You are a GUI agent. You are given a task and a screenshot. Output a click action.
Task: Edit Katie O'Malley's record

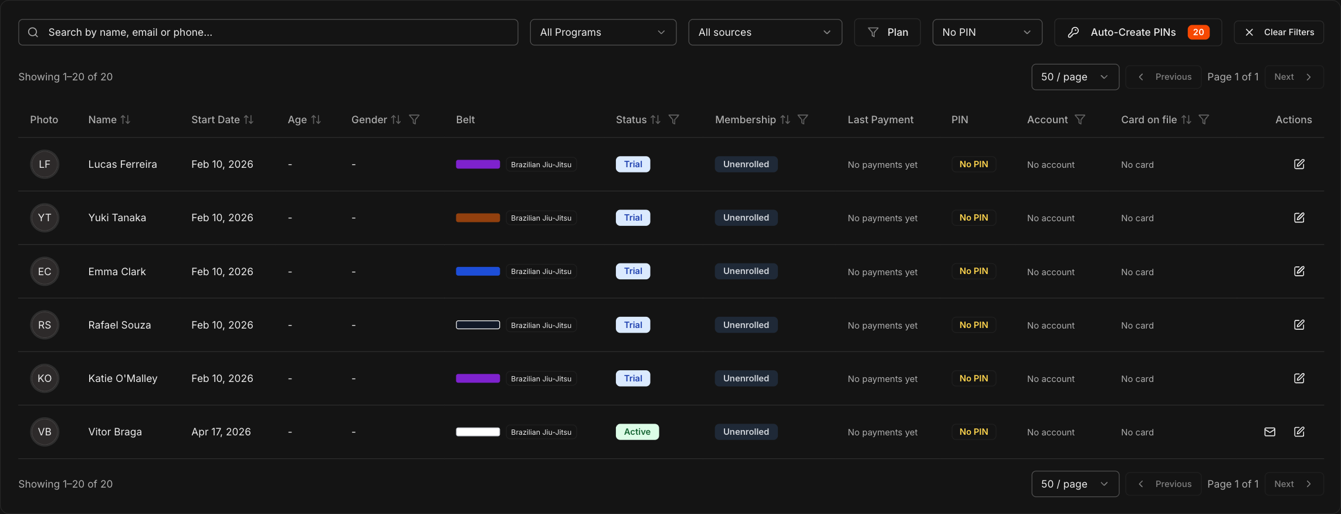pos(1299,378)
